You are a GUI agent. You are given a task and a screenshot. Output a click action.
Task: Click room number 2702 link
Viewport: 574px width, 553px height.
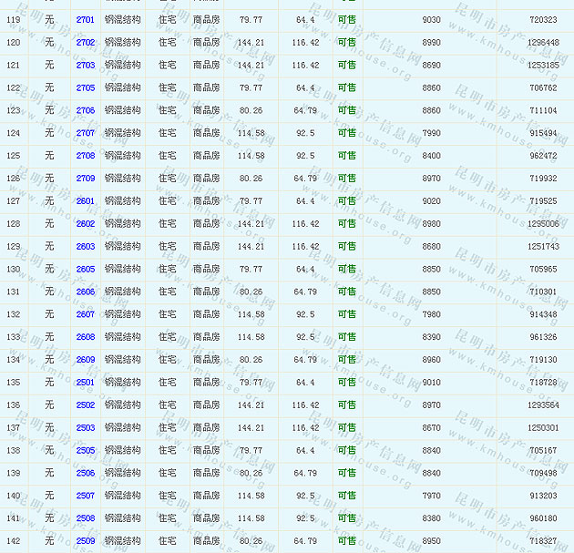pyautogui.click(x=85, y=43)
